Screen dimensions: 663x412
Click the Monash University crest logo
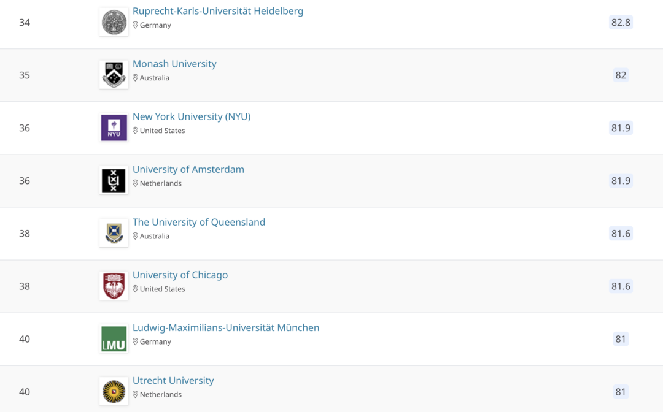point(114,75)
